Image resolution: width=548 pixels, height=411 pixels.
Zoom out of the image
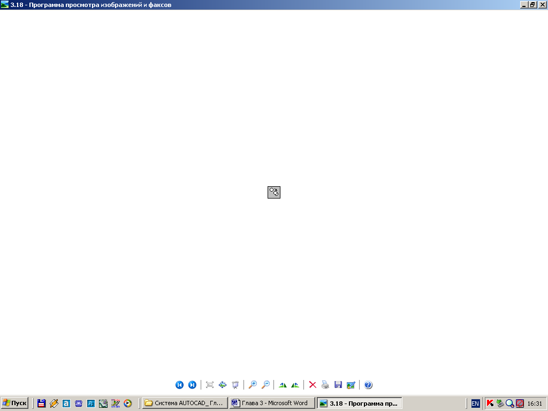265,385
